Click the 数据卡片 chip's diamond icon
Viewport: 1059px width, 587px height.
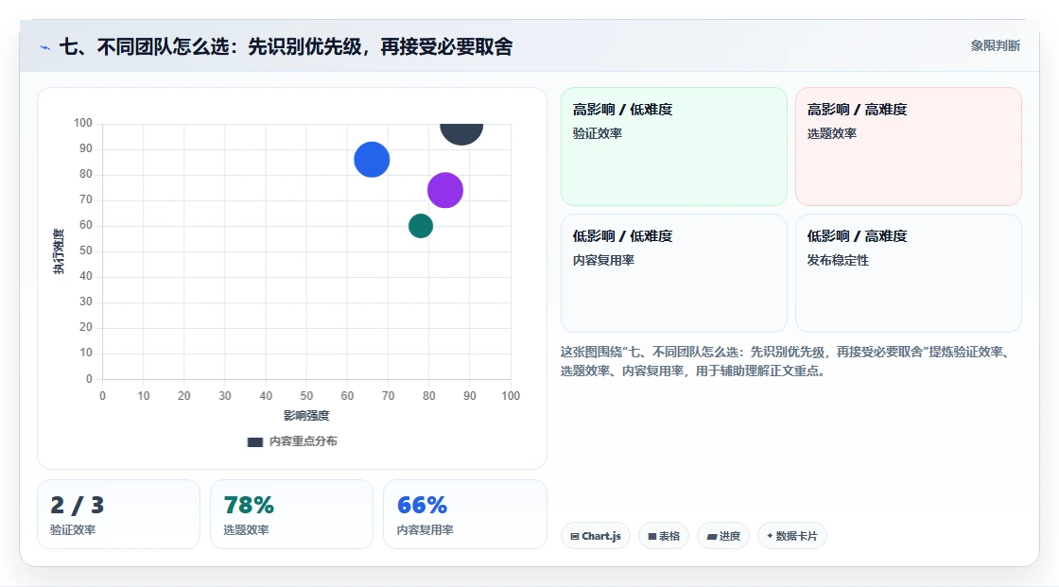[x=770, y=536]
